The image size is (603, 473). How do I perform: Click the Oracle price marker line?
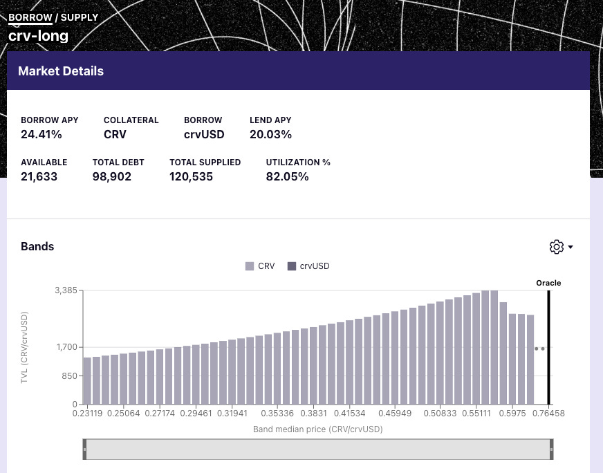(549, 347)
